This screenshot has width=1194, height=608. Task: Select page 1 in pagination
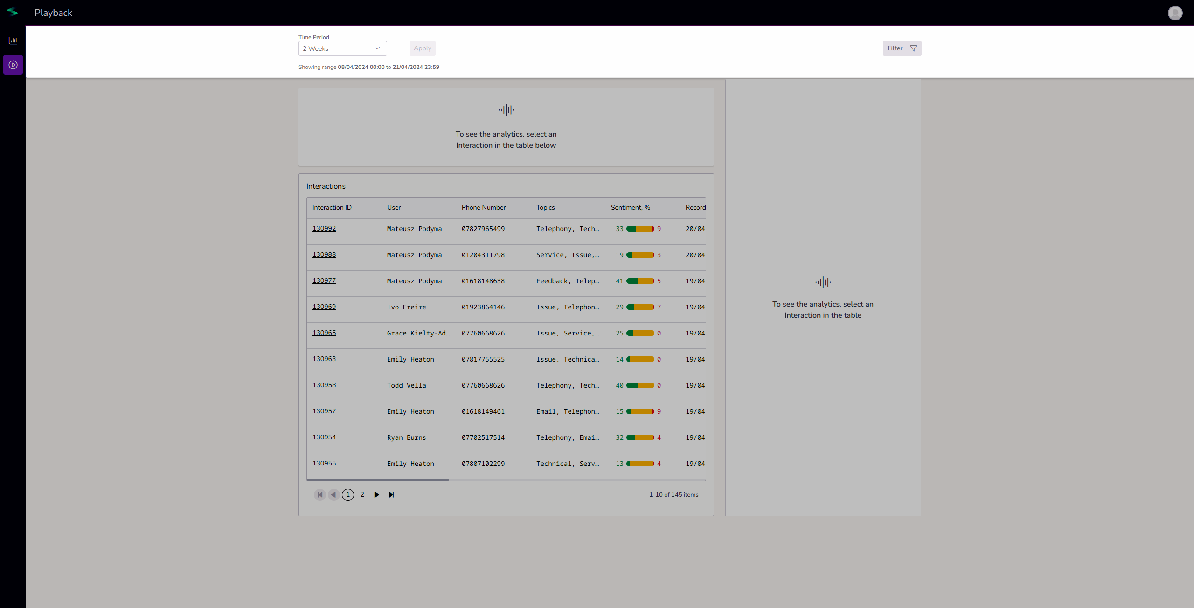click(x=348, y=495)
